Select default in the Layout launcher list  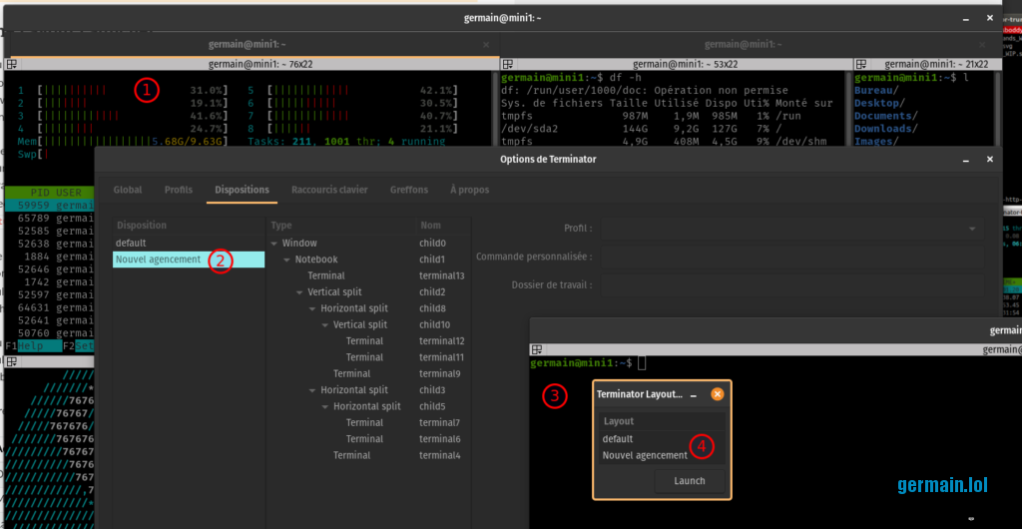[x=662, y=439]
